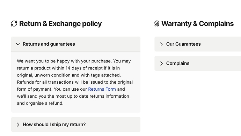Click the chevron next to How should I ship

click(x=18, y=124)
